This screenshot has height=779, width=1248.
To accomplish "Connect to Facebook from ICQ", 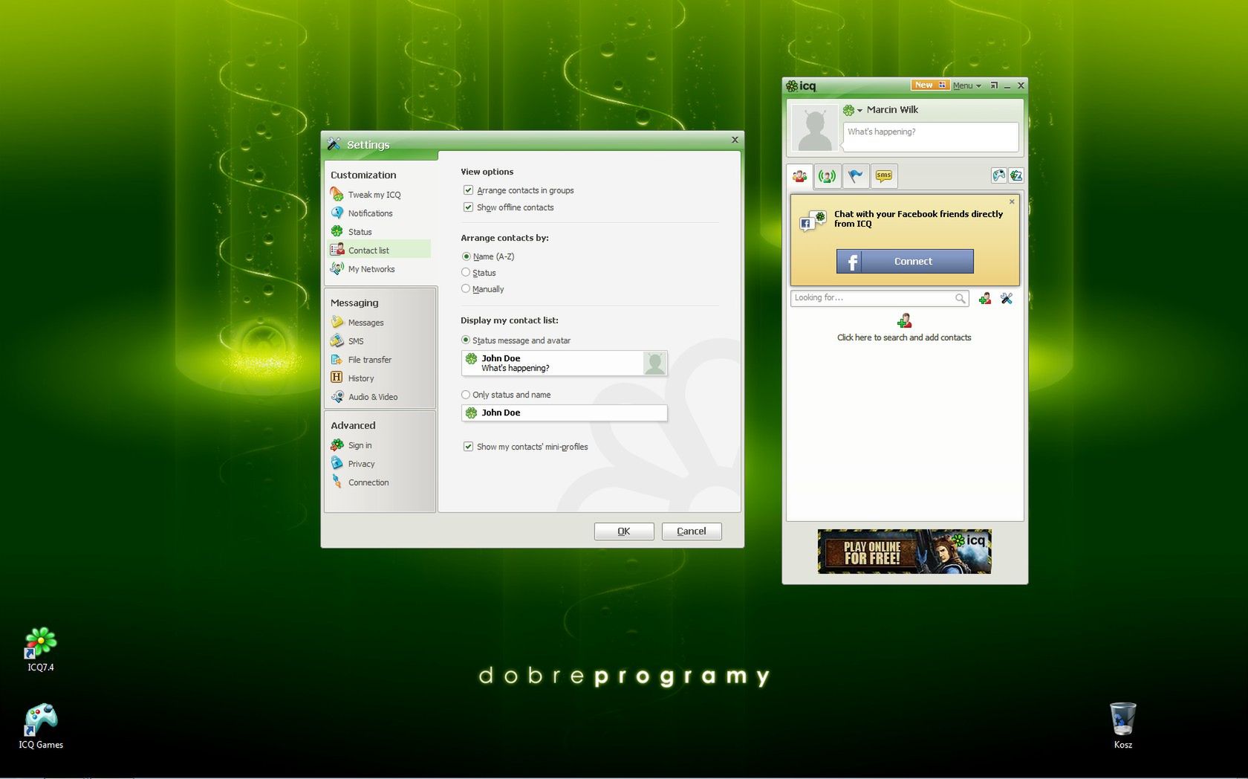I will click(905, 262).
